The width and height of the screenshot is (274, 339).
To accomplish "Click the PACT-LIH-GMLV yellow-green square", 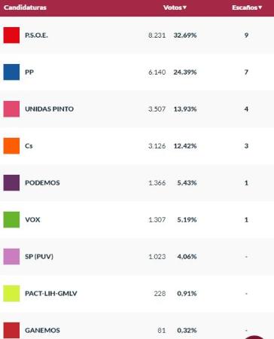I will (x=11, y=293).
